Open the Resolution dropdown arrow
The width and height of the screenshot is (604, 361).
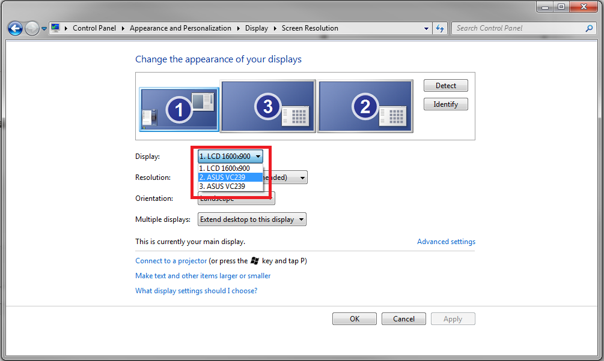click(x=302, y=178)
